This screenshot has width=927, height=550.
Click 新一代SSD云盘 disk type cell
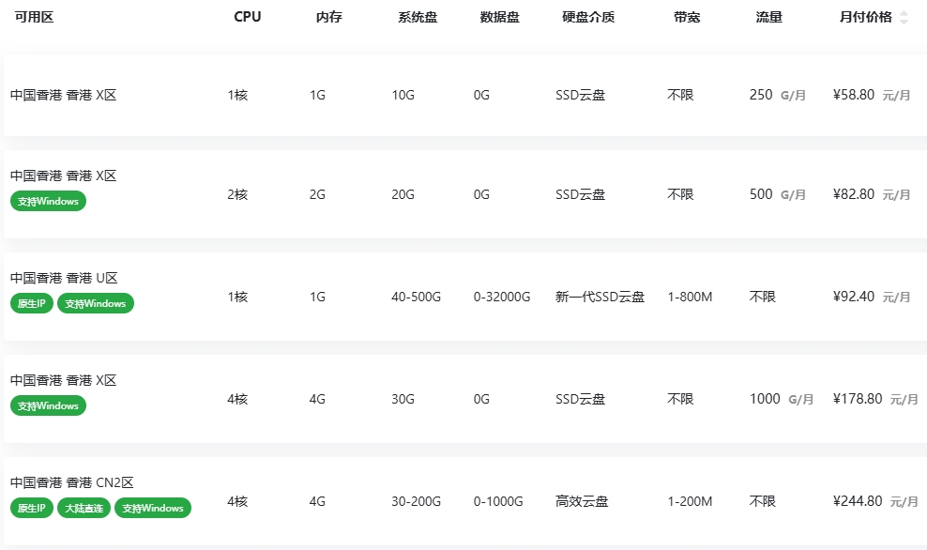(600, 297)
